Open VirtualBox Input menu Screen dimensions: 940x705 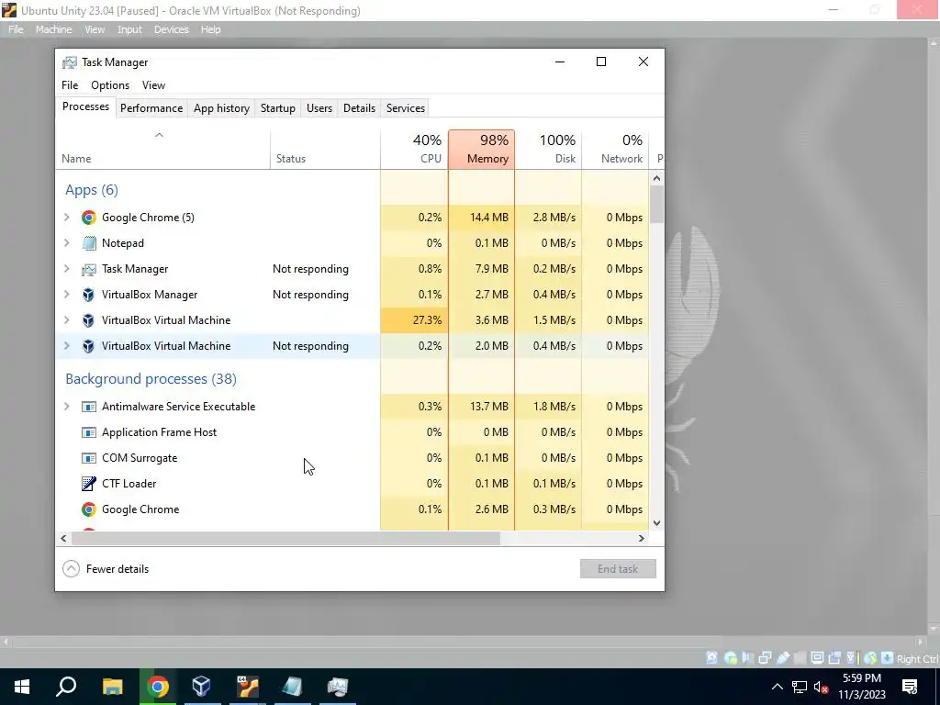tap(129, 29)
